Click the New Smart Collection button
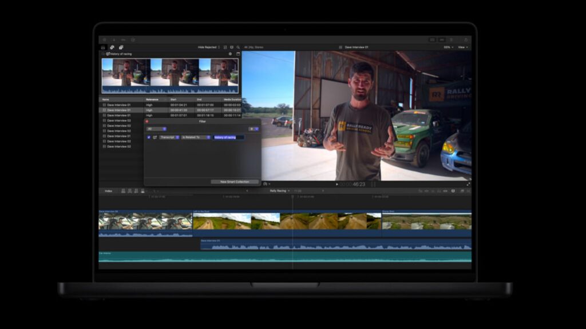This screenshot has height=329, width=586. [235, 181]
